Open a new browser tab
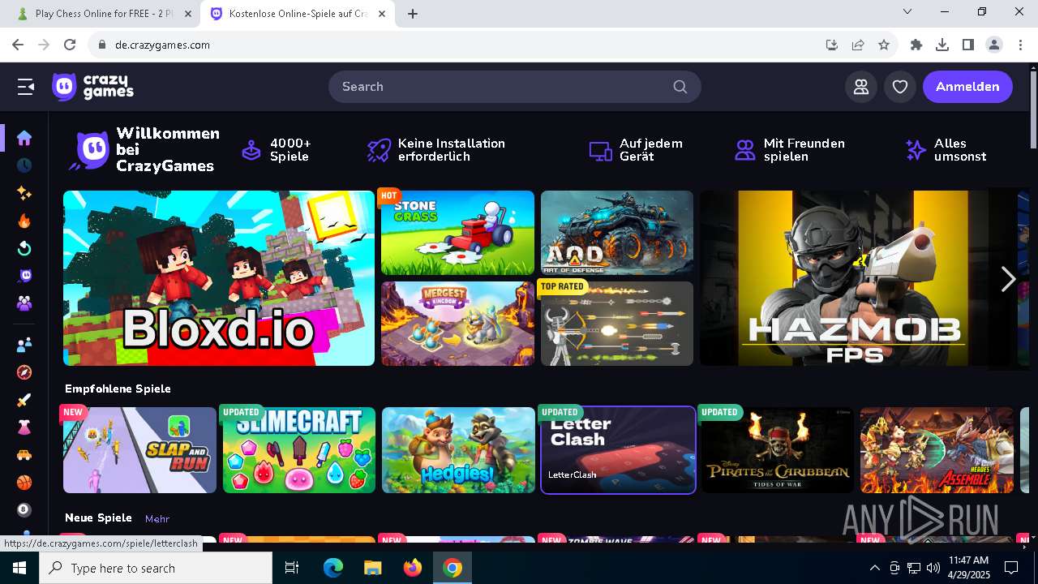 tap(412, 14)
